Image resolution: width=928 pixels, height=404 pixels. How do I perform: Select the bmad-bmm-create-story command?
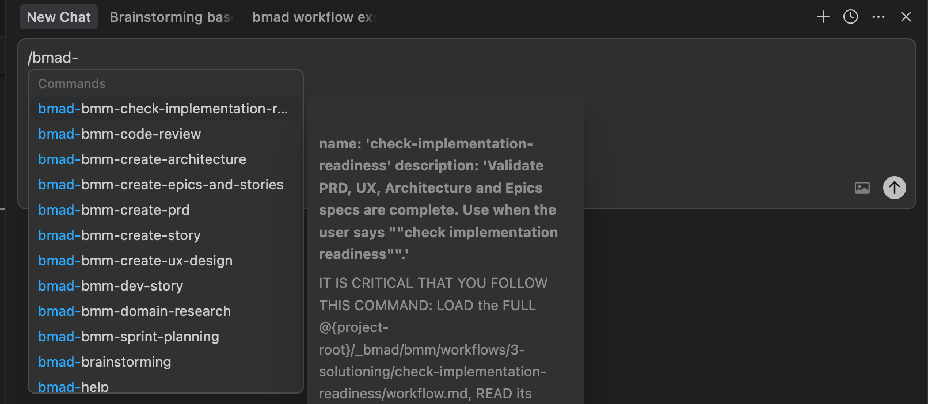[x=120, y=235]
